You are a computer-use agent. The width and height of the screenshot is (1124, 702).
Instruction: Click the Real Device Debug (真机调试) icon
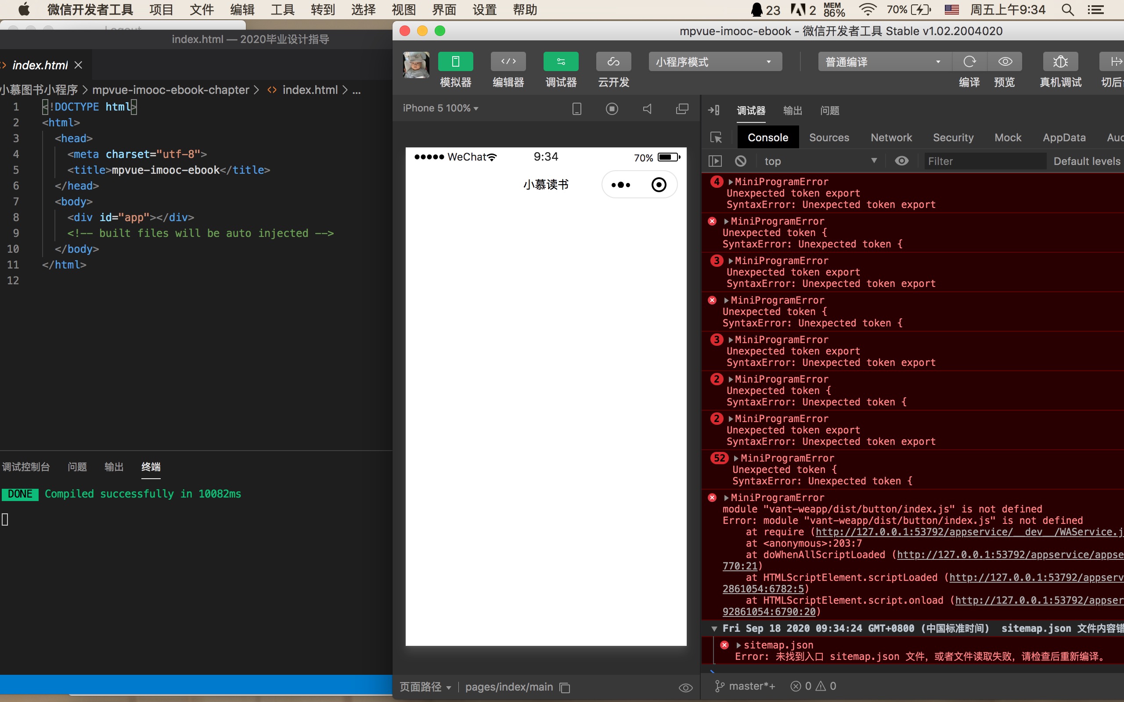(x=1060, y=62)
